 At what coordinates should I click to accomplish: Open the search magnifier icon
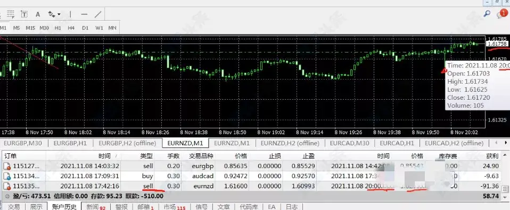(x=487, y=14)
